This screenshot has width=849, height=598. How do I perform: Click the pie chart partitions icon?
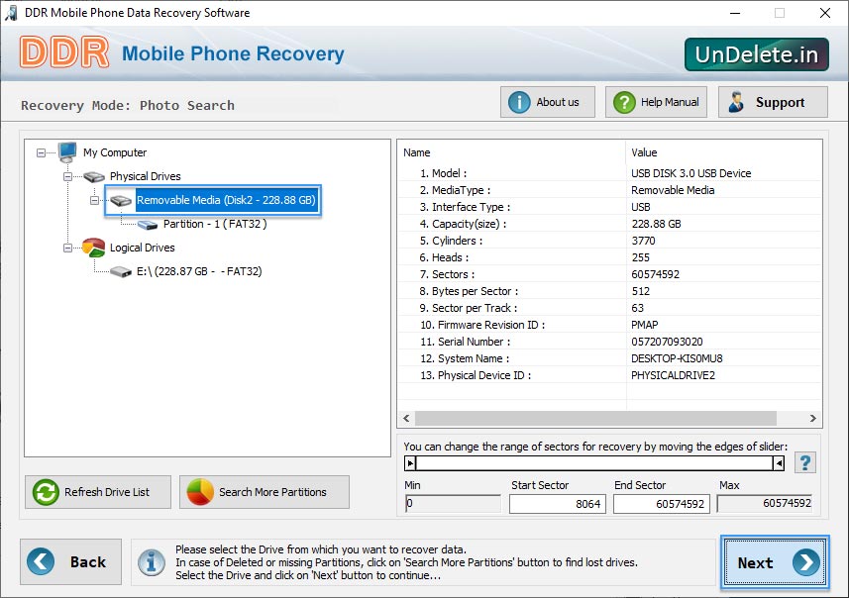pos(200,492)
